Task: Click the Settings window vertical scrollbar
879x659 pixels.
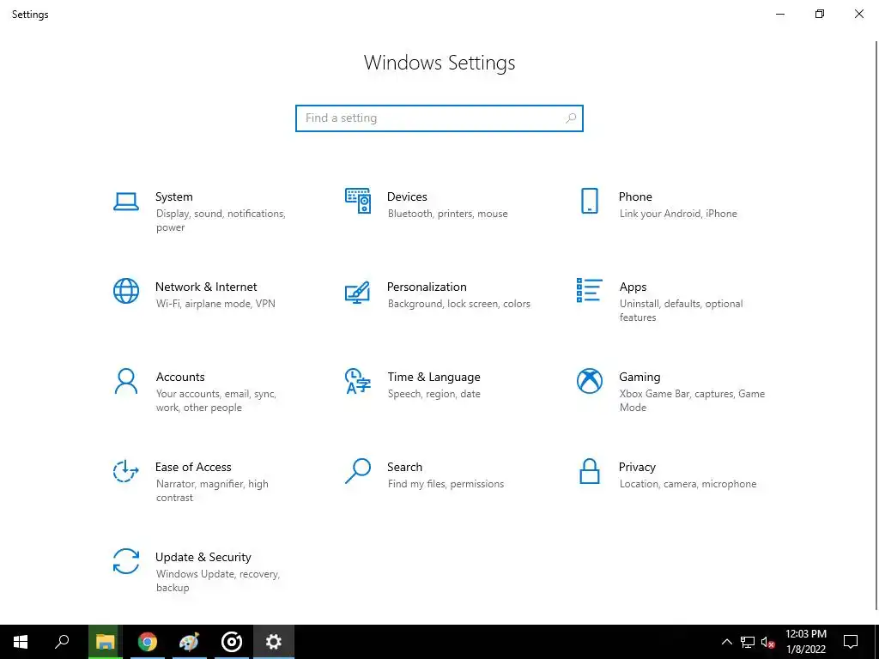Action: [x=876, y=325]
